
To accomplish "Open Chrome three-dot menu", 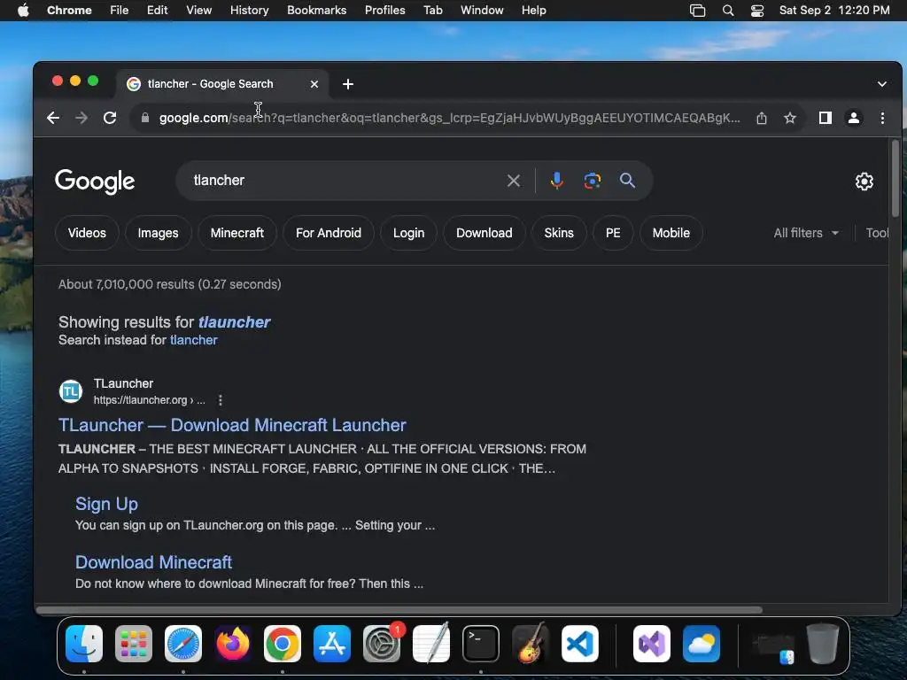I will 883,118.
